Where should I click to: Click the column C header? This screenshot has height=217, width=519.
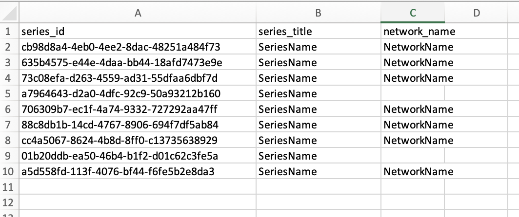click(413, 14)
